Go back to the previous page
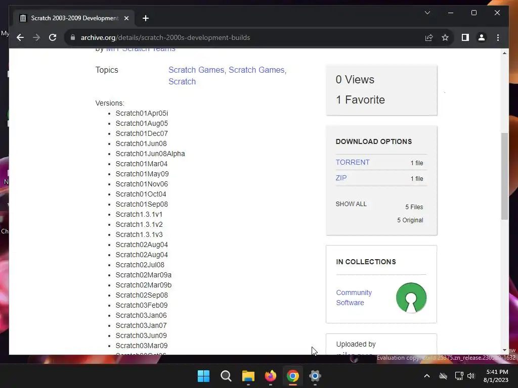The height and width of the screenshot is (388, 518). pos(20,37)
